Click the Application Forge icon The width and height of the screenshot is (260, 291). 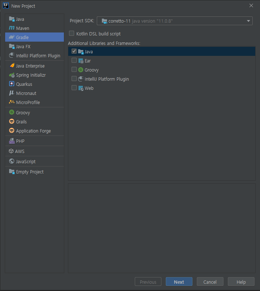[12, 130]
